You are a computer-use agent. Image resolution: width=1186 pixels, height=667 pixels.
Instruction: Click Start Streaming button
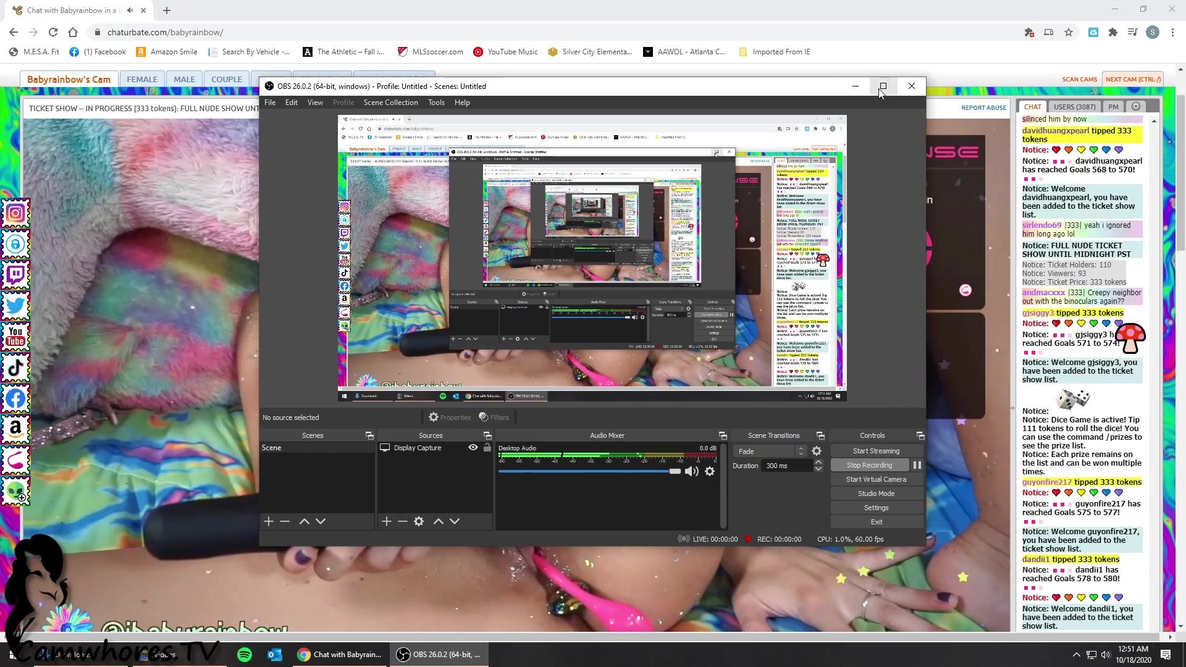click(x=876, y=451)
